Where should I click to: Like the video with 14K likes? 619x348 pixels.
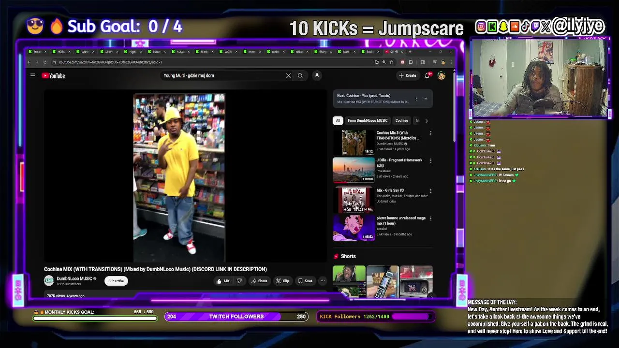click(x=223, y=281)
